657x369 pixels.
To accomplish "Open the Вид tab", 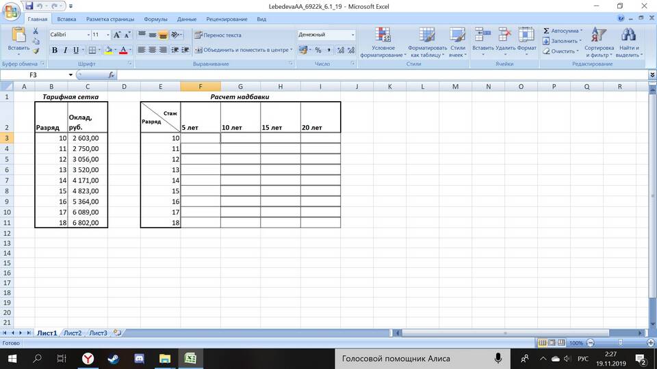I will pyautogui.click(x=261, y=19).
